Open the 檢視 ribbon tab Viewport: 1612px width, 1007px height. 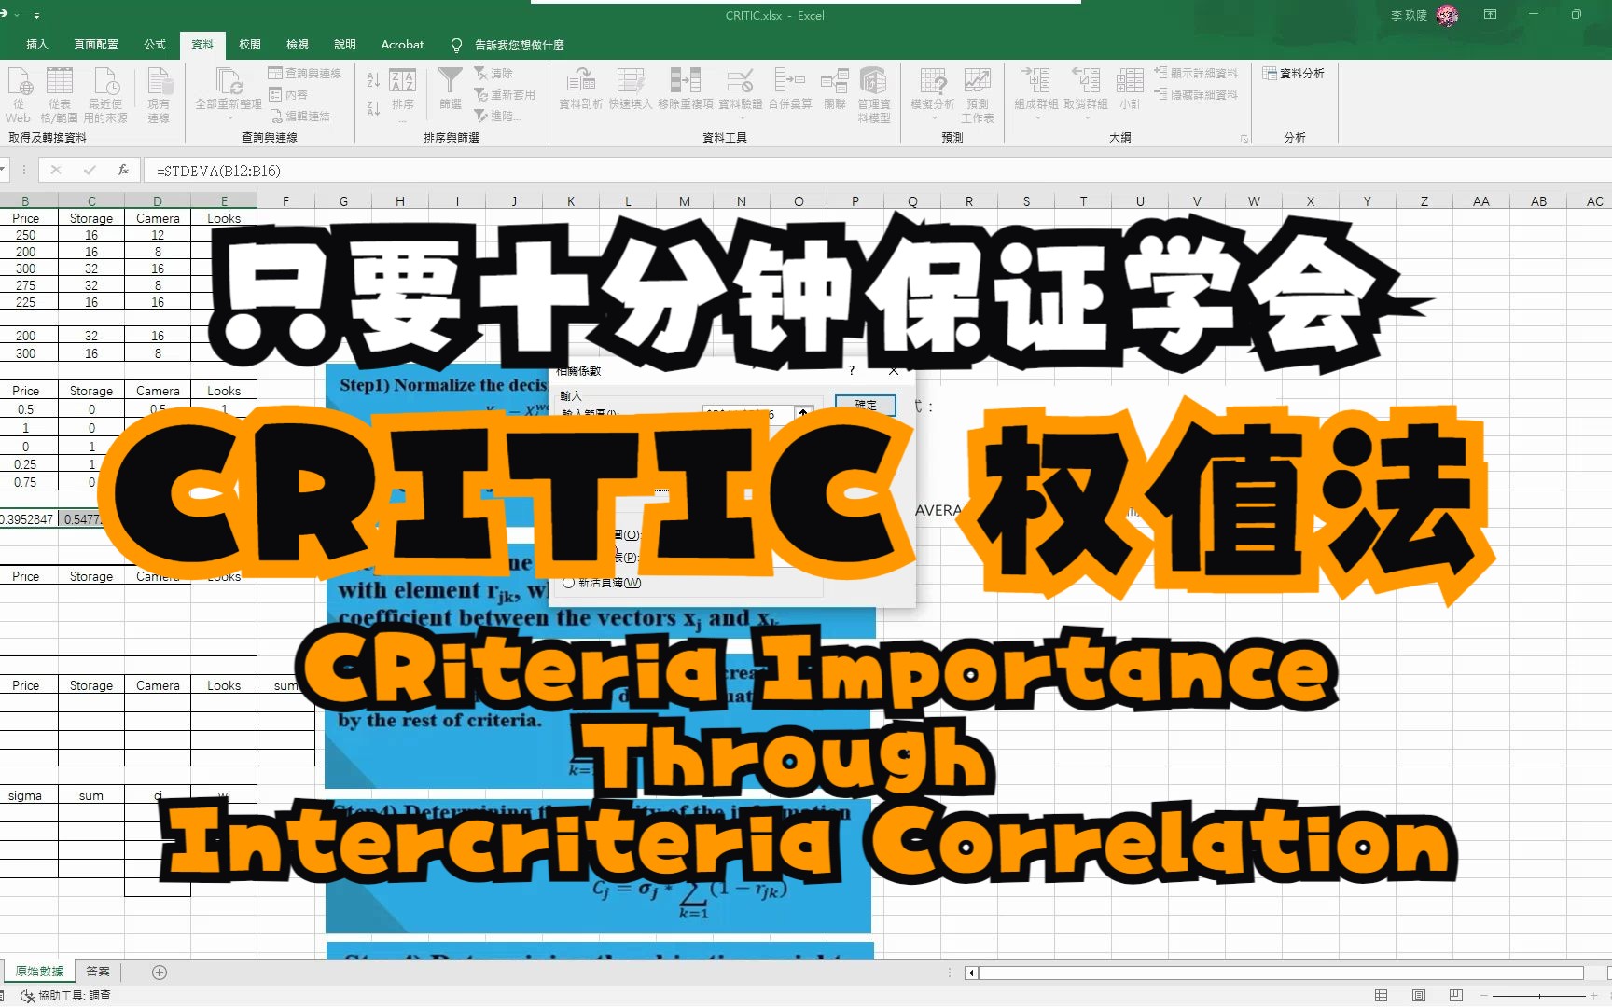click(298, 44)
